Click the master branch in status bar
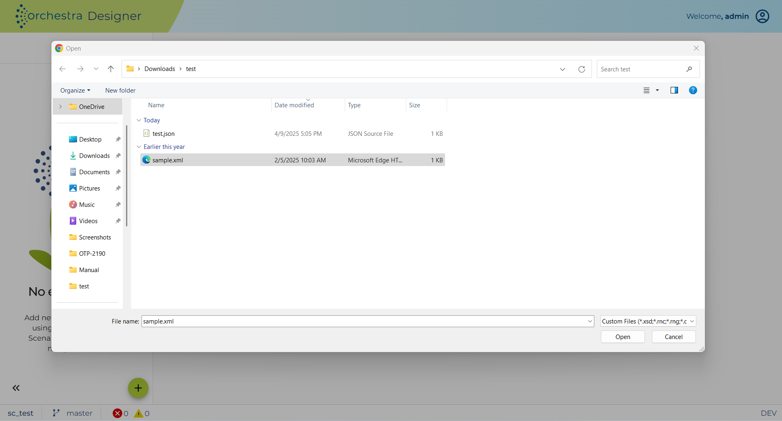This screenshot has width=782, height=421. 73,413
